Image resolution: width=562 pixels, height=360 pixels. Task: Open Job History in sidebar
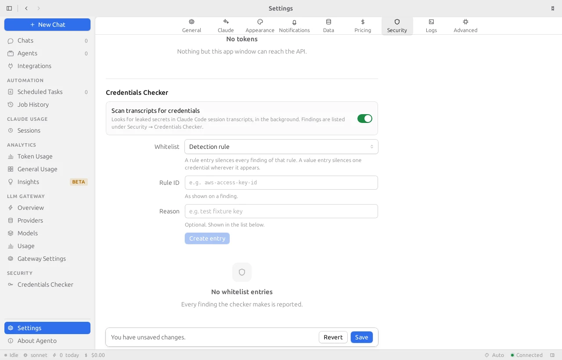[x=47, y=104]
